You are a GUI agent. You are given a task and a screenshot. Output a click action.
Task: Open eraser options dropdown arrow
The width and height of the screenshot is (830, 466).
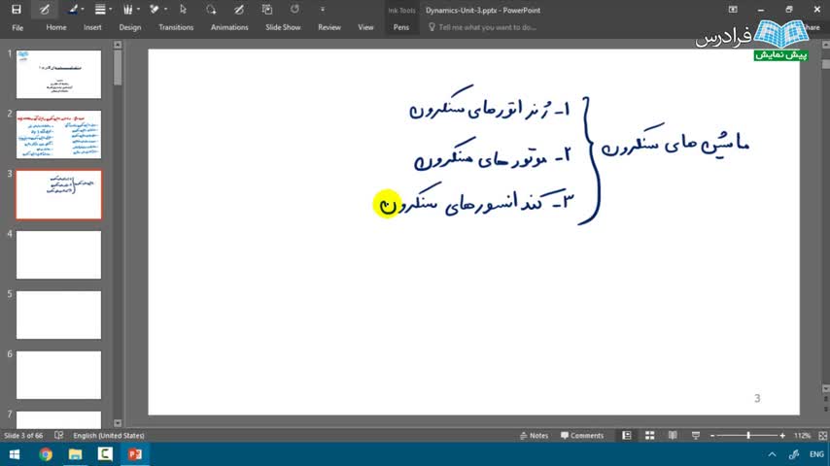(x=165, y=10)
